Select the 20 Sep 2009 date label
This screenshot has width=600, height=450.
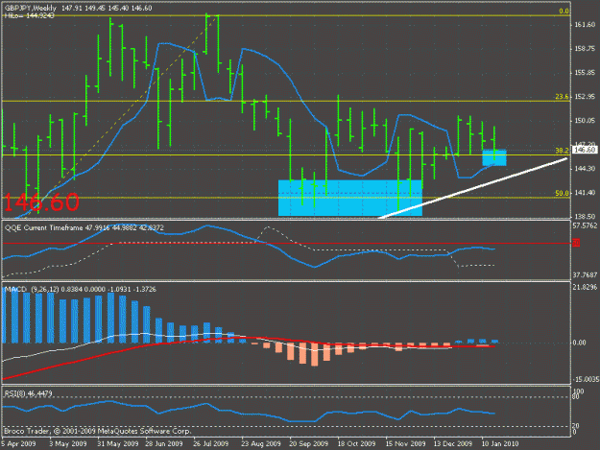(309, 444)
